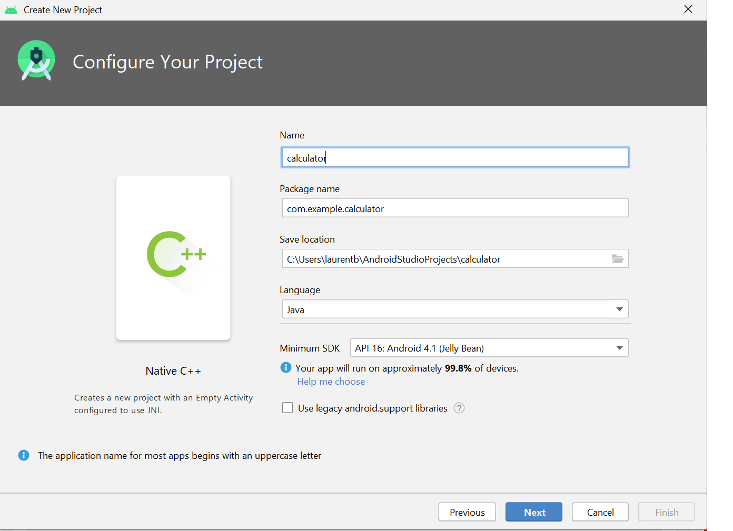
Task: Enable Use legacy android.support libraries checkbox
Action: (x=288, y=408)
